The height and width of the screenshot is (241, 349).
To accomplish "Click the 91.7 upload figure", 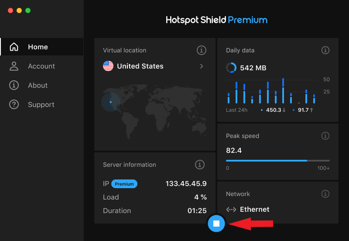I will coord(303,110).
